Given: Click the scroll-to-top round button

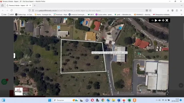Looking at the screenshot, I should 181,85.
